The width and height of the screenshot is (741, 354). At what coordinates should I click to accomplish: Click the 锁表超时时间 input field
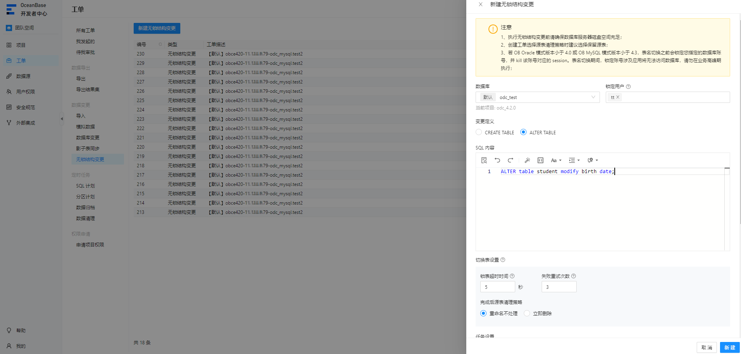click(x=497, y=287)
